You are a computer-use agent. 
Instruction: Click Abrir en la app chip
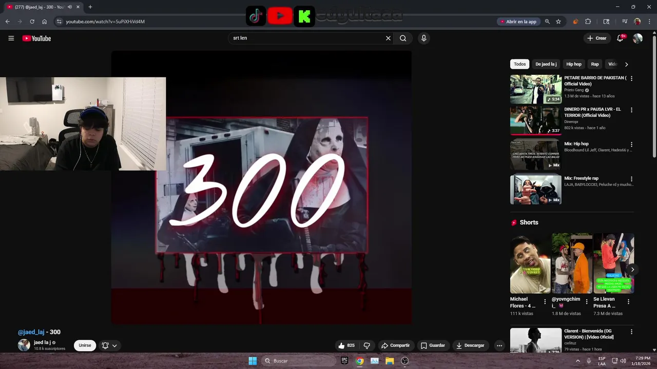(518, 22)
